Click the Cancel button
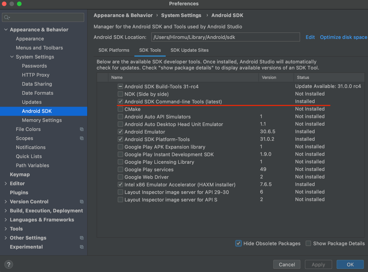368x272 pixels. pyautogui.click(x=287, y=264)
